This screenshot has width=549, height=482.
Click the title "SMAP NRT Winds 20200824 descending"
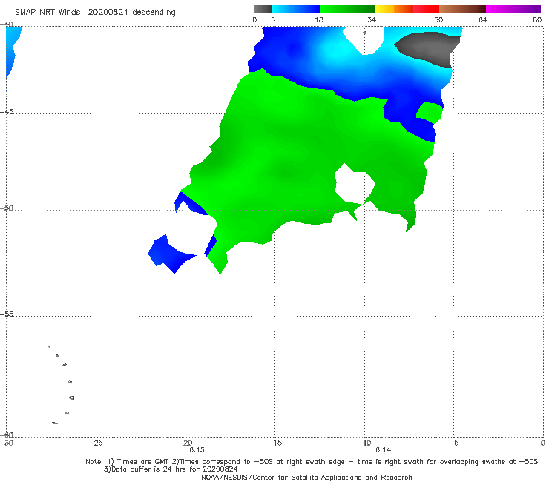(95, 12)
